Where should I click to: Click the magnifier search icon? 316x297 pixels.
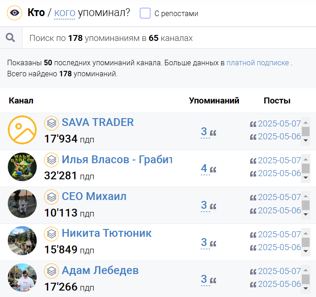11,38
